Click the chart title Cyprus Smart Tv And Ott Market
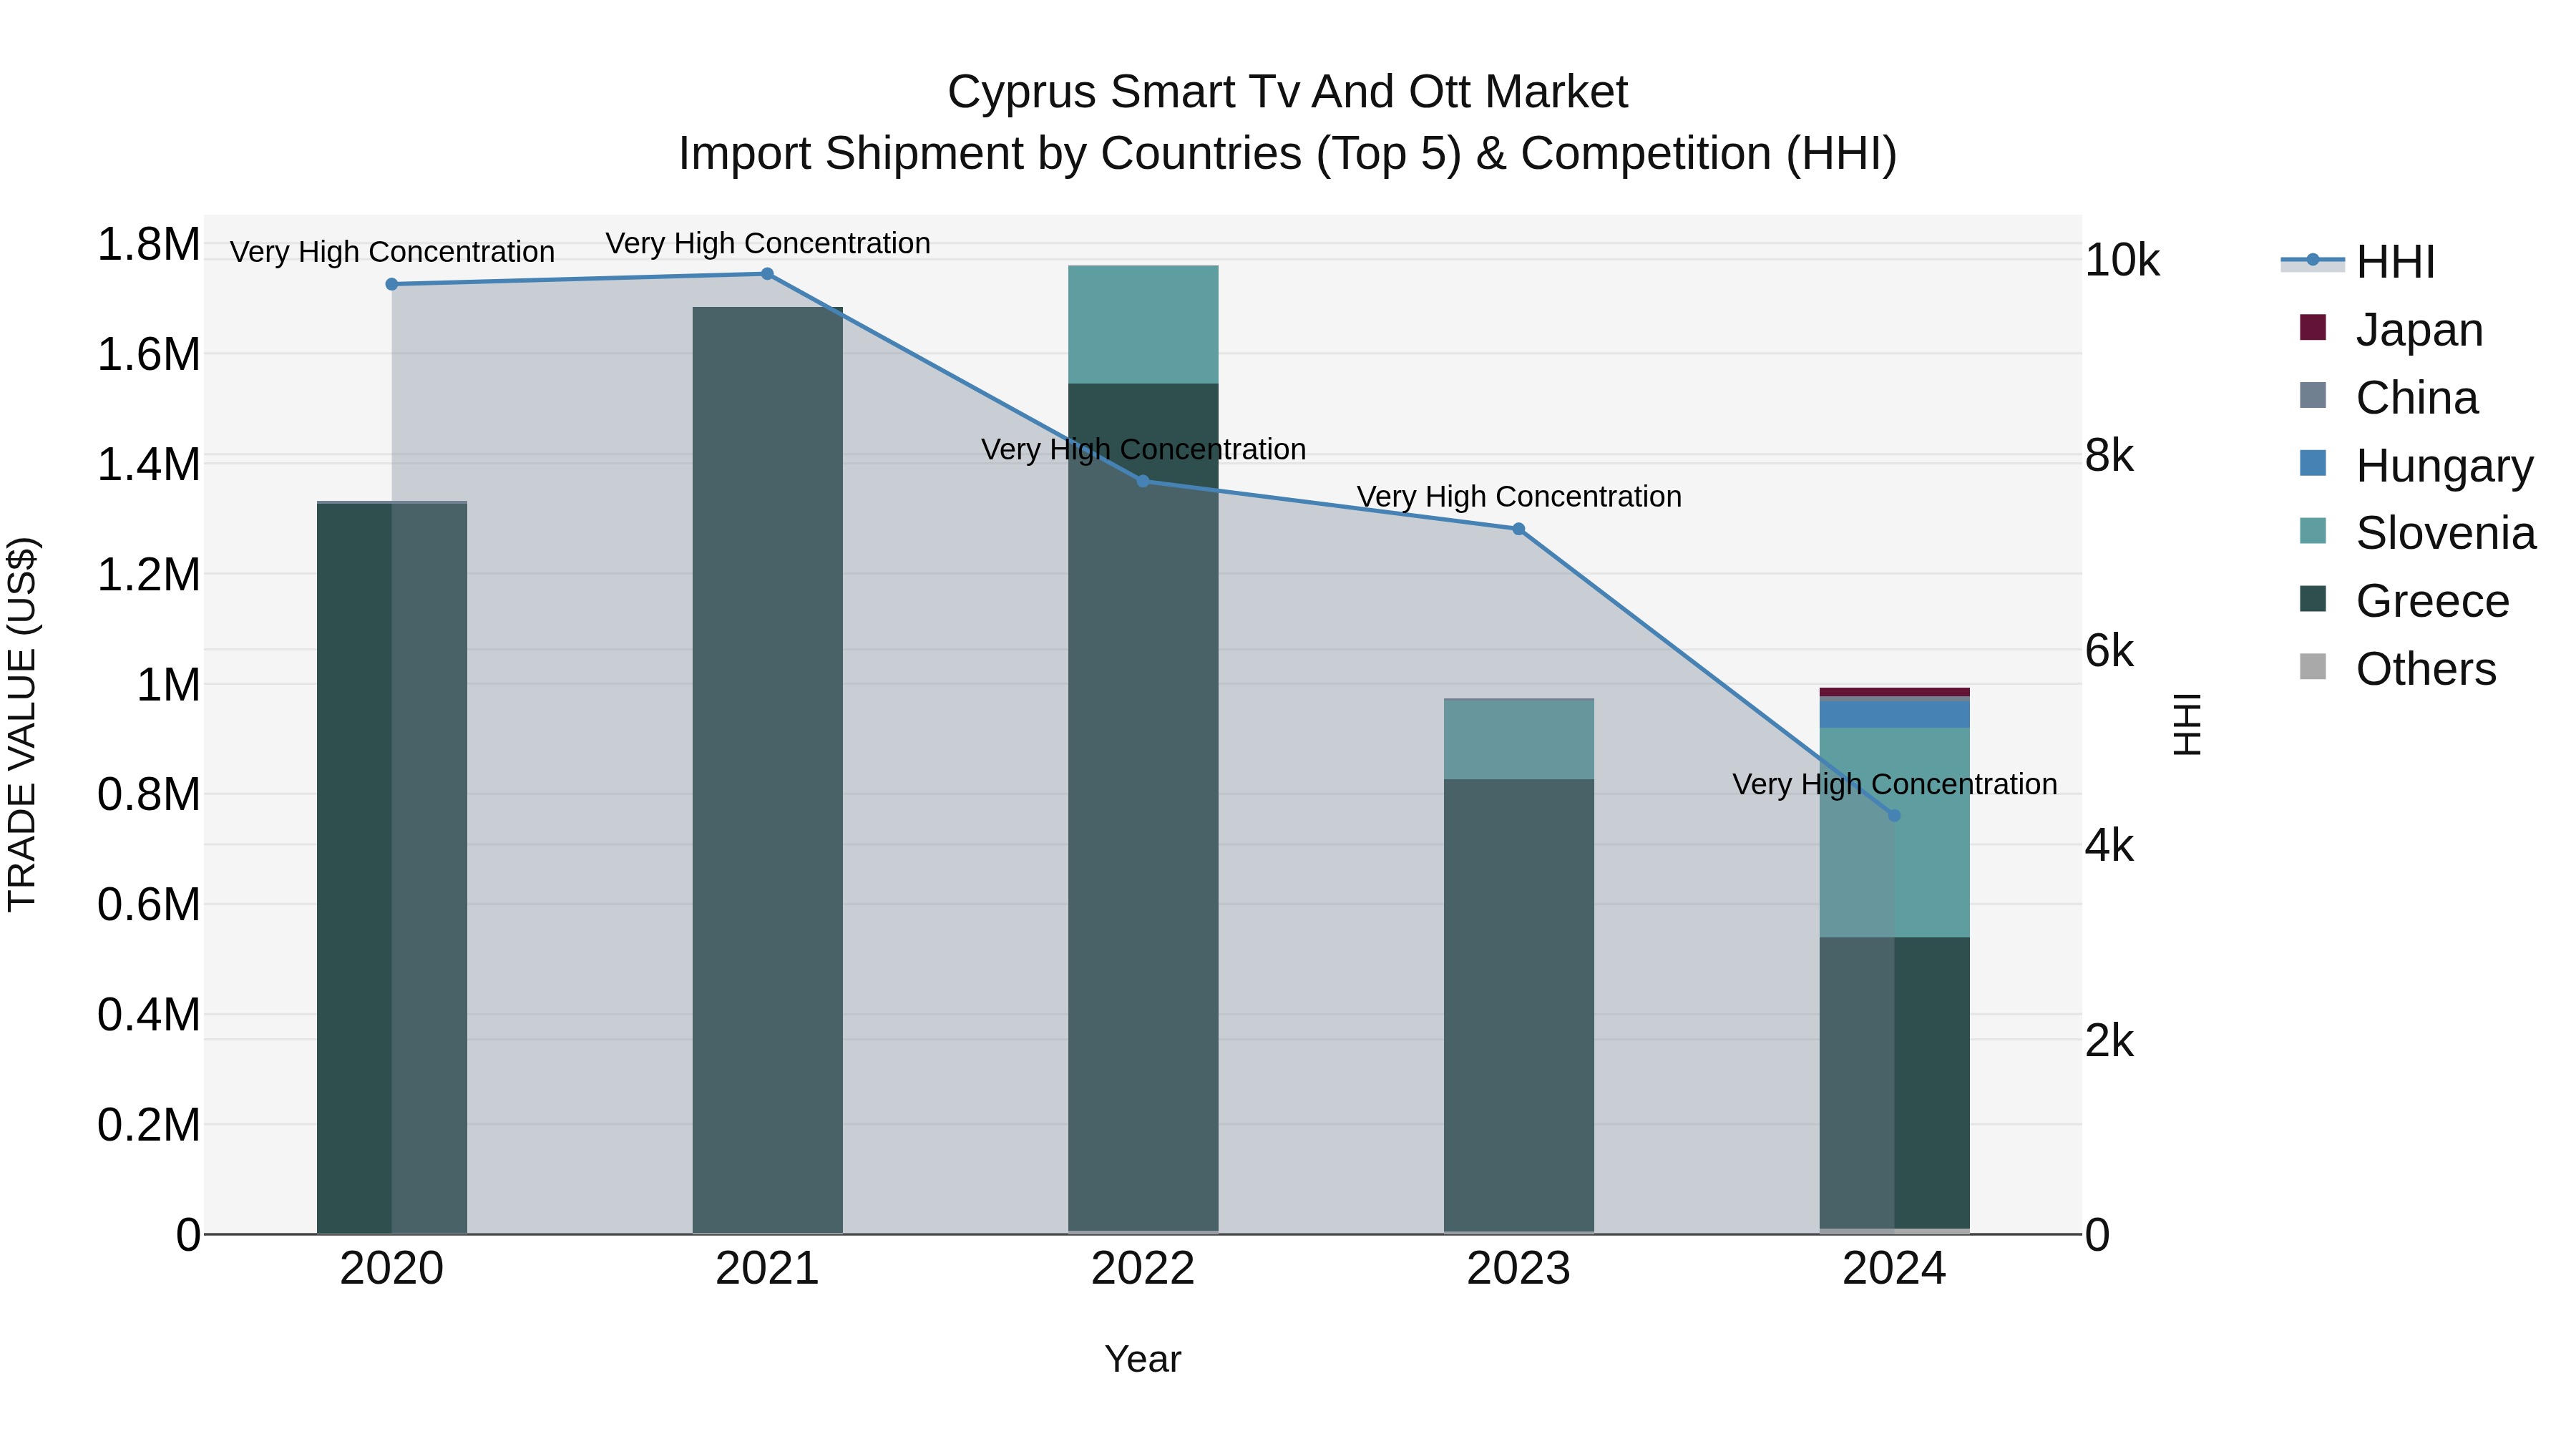The height and width of the screenshot is (1449, 2576). click(1288, 92)
